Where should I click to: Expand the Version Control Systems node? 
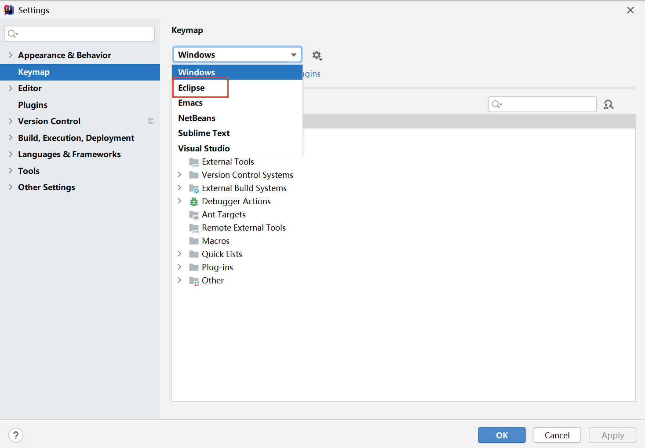179,175
